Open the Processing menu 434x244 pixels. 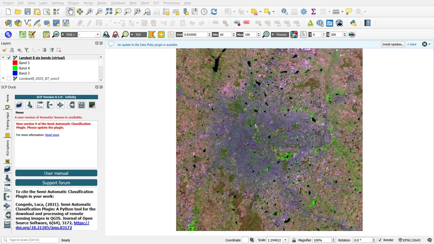coord(171,3)
